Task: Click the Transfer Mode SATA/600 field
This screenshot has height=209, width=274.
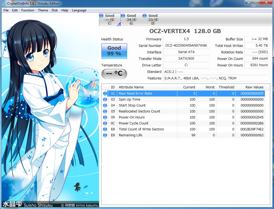Action: (x=186, y=59)
